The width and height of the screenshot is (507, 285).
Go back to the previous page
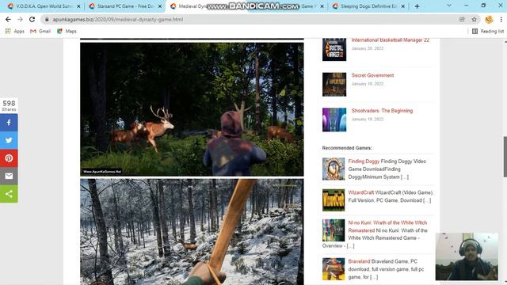(8, 19)
